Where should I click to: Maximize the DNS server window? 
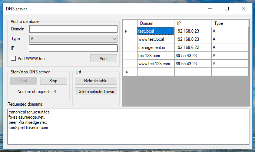(227, 8)
